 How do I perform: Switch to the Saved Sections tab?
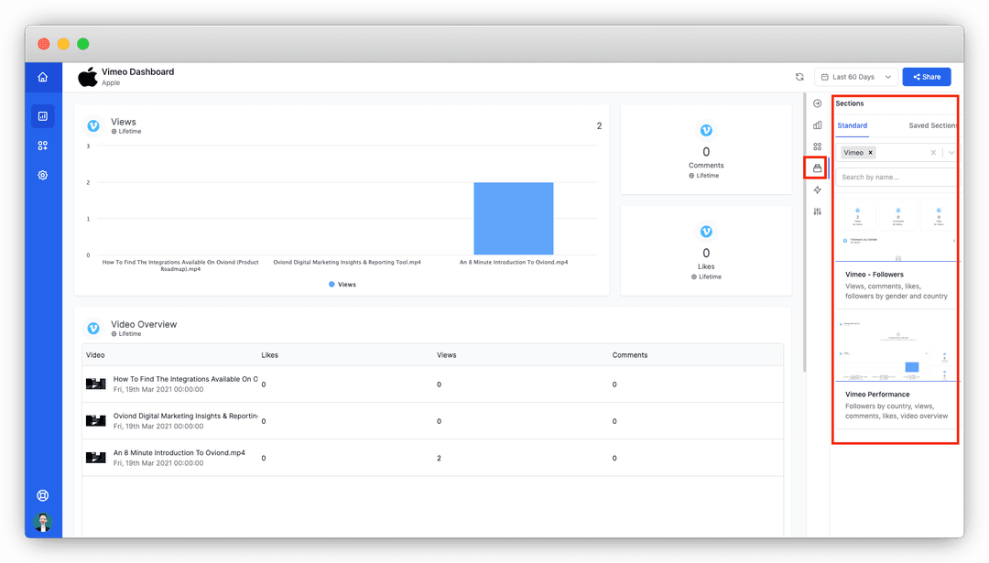(x=933, y=125)
